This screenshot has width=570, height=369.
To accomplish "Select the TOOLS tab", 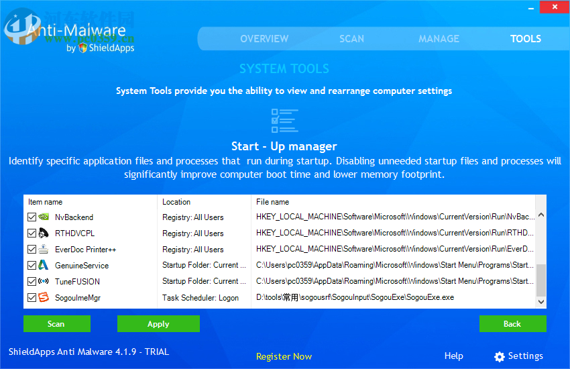I will point(526,38).
